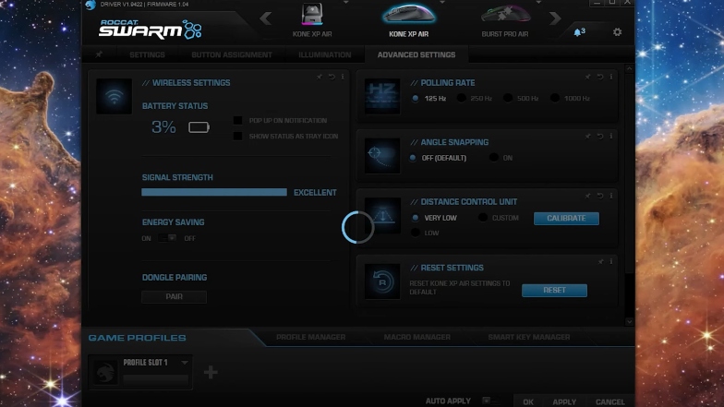Click the Cancel button
The width and height of the screenshot is (724, 407).
(609, 402)
